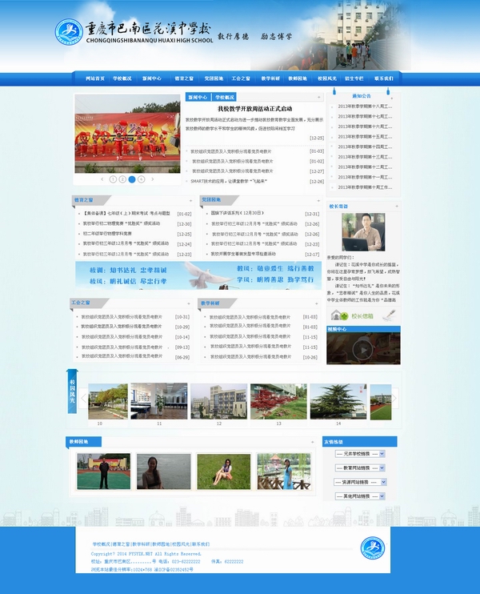
Task: Select slide 4 in the slideshow pager
Action: [x=142, y=179]
